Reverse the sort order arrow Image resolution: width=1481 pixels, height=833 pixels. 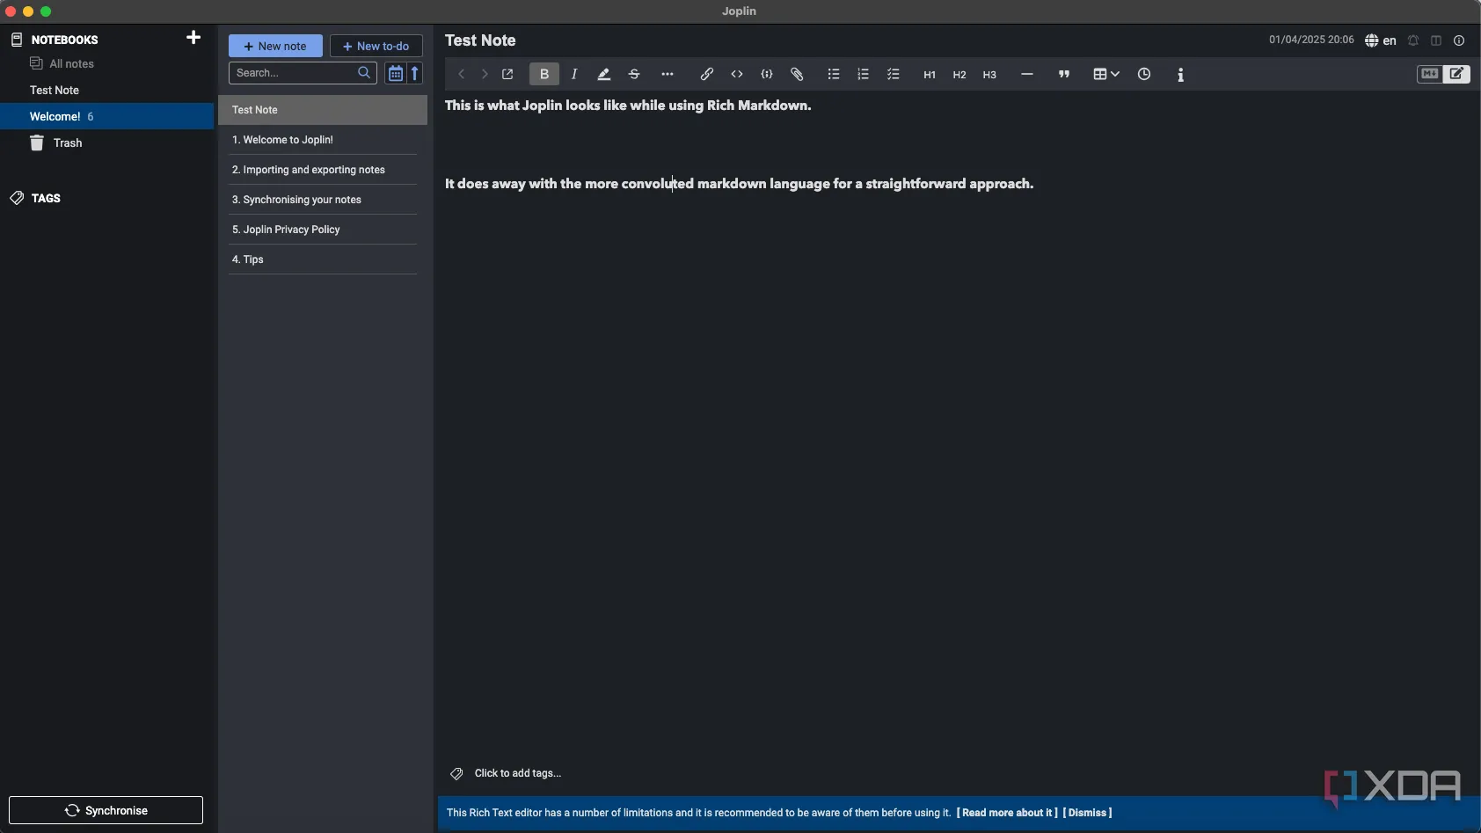tap(415, 73)
